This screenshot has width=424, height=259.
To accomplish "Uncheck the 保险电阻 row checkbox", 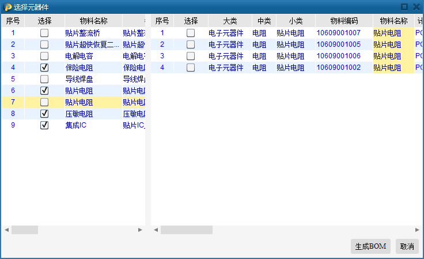I will tap(44, 67).
